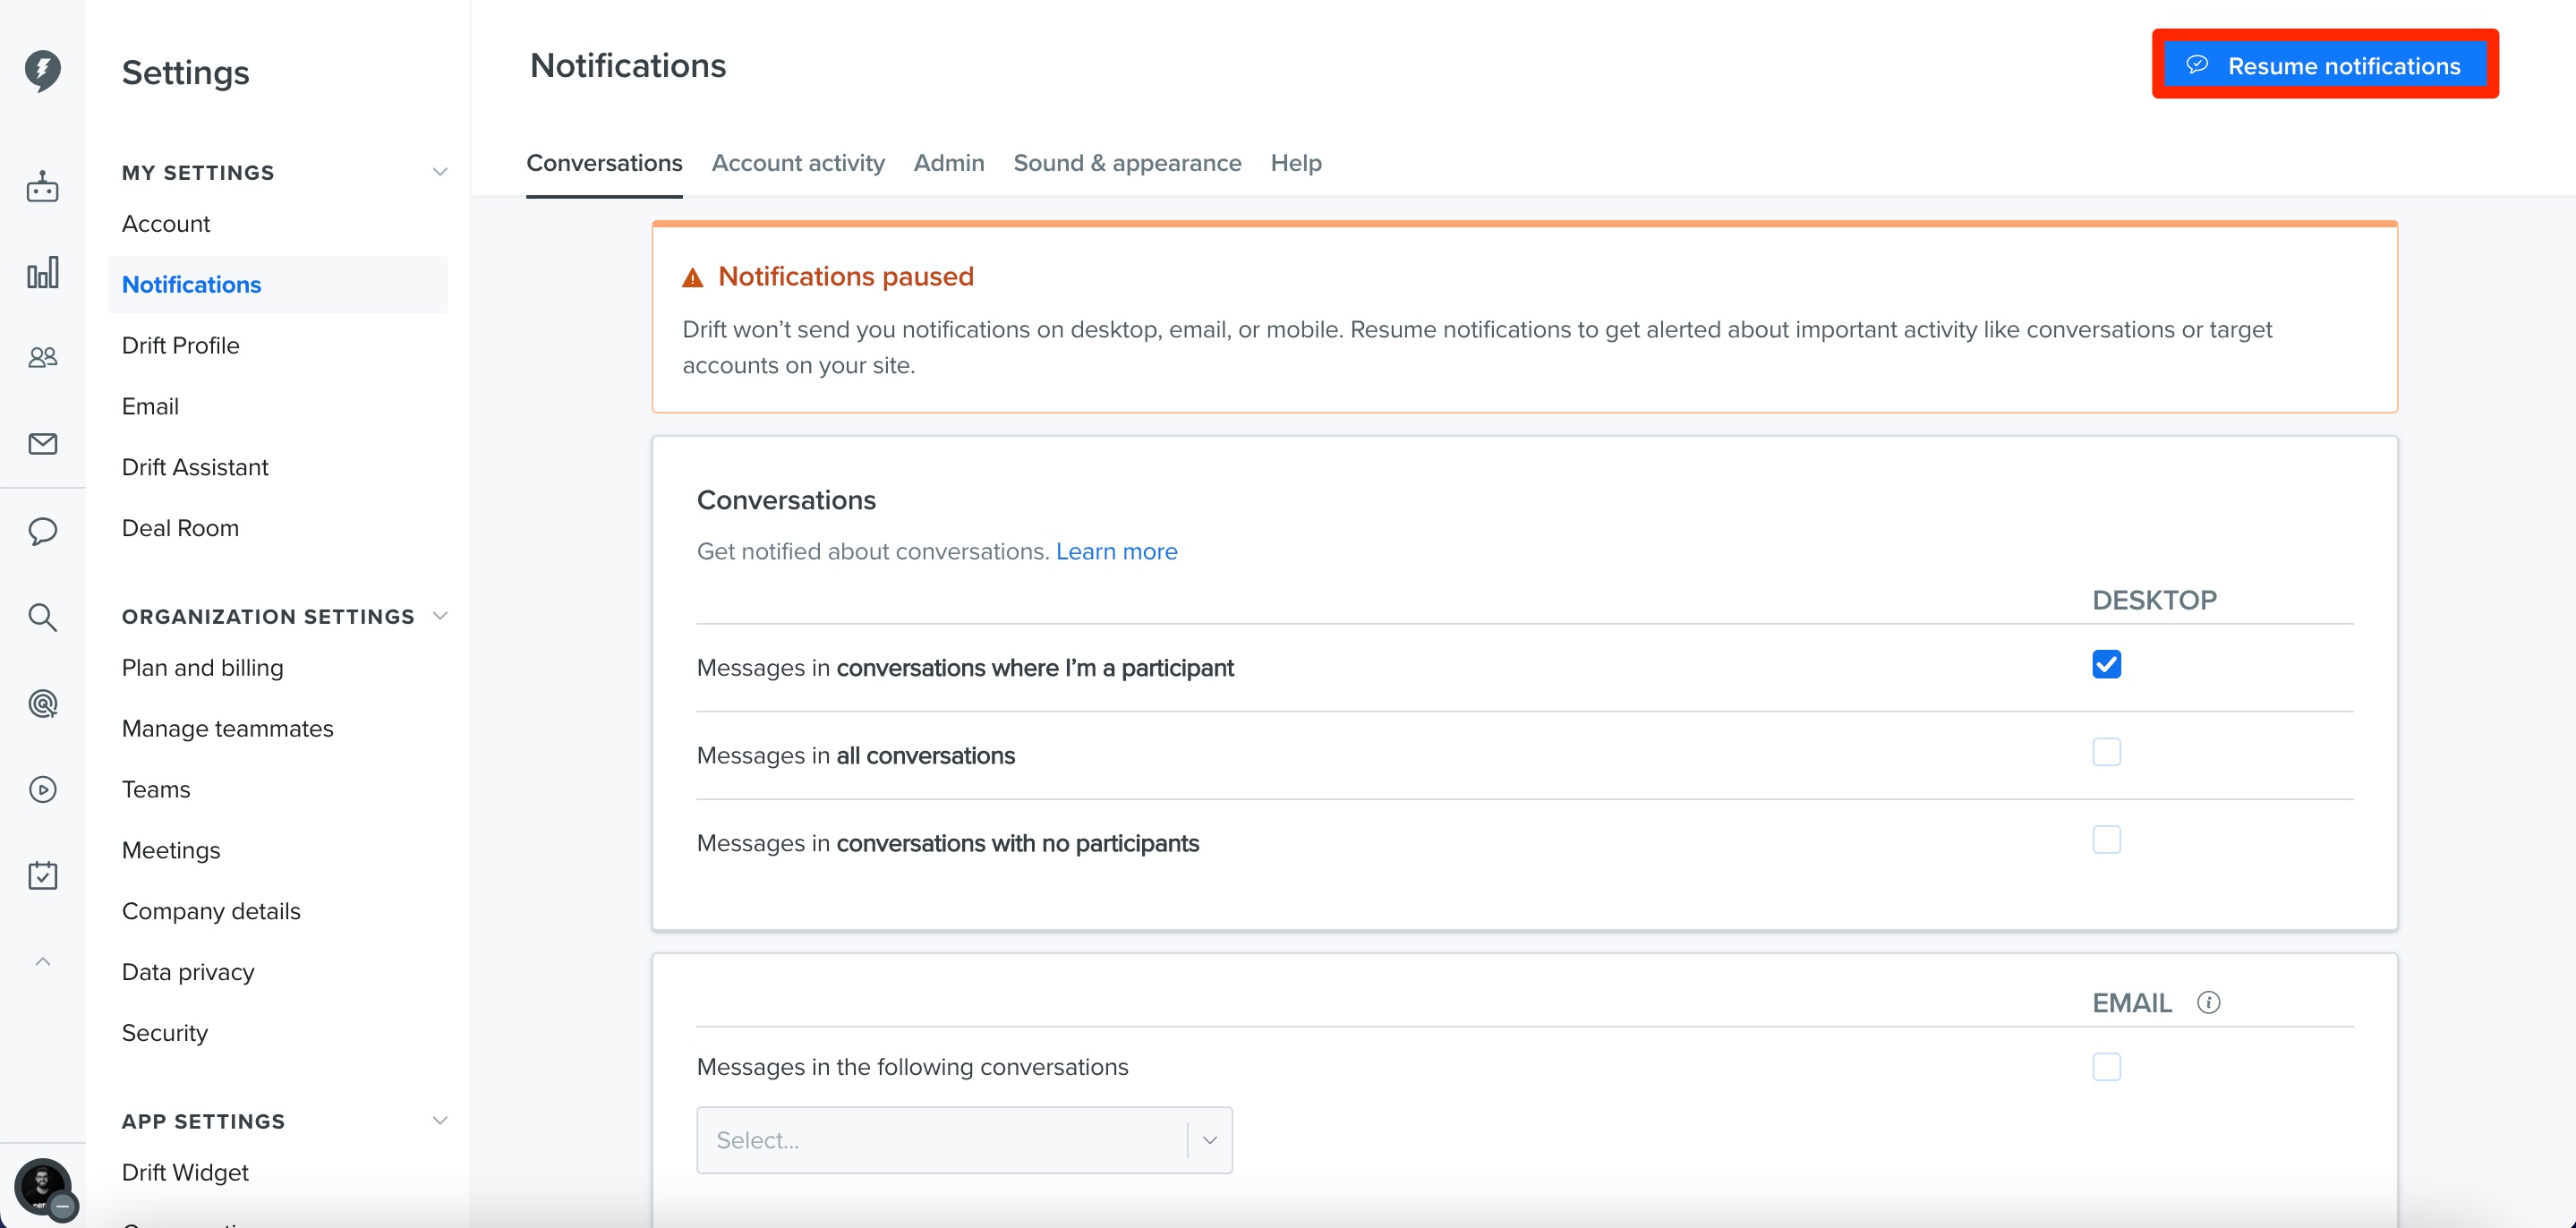Image resolution: width=2576 pixels, height=1228 pixels.
Task: Open the email envelope icon in sidebar
Action: (42, 444)
